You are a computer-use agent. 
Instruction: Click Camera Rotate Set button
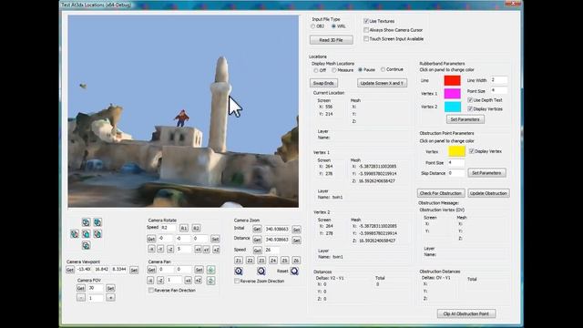215,239
